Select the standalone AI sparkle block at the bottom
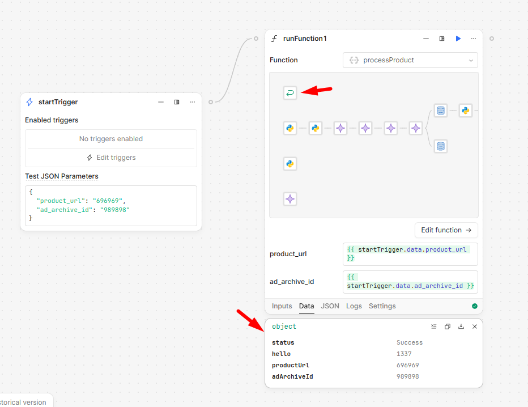This screenshot has width=528, height=407. point(290,199)
